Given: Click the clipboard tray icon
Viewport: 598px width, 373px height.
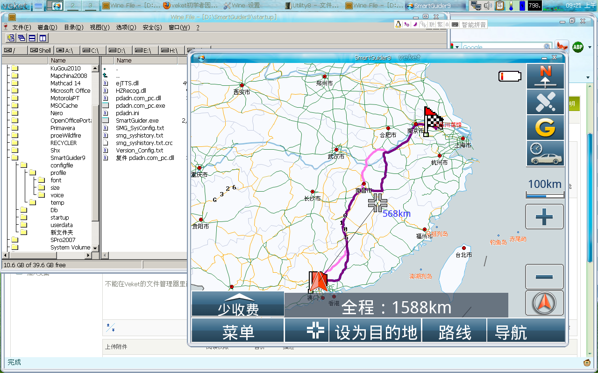Looking at the screenshot, I should click(500, 6).
